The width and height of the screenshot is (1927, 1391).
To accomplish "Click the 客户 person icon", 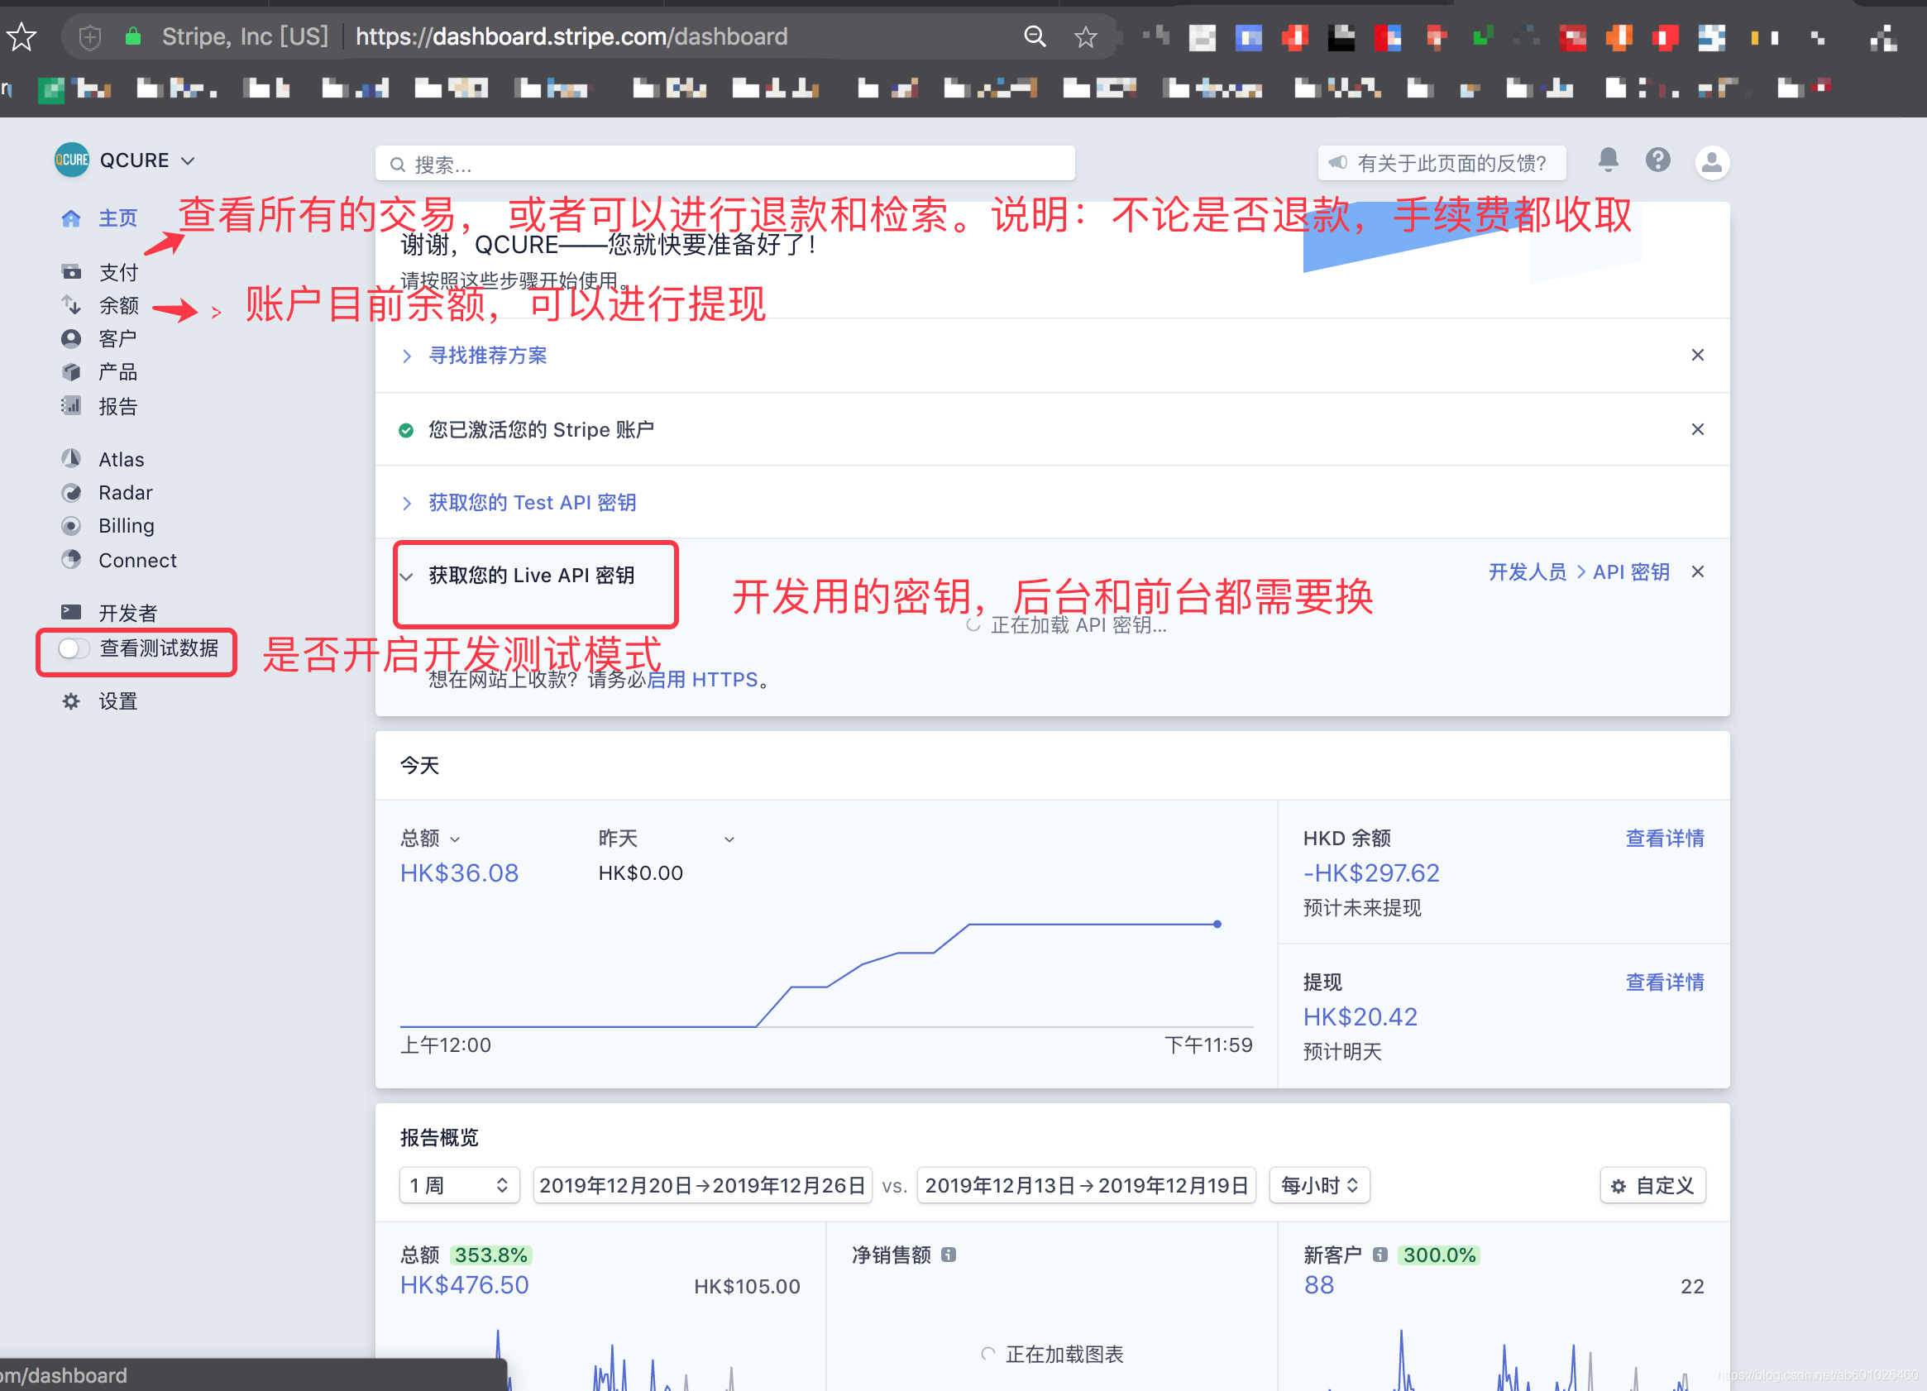I will (71, 339).
